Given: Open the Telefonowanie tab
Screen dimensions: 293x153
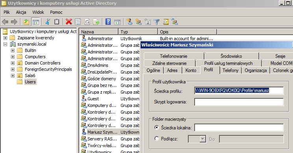Looking at the screenshot, I should click(174, 56).
